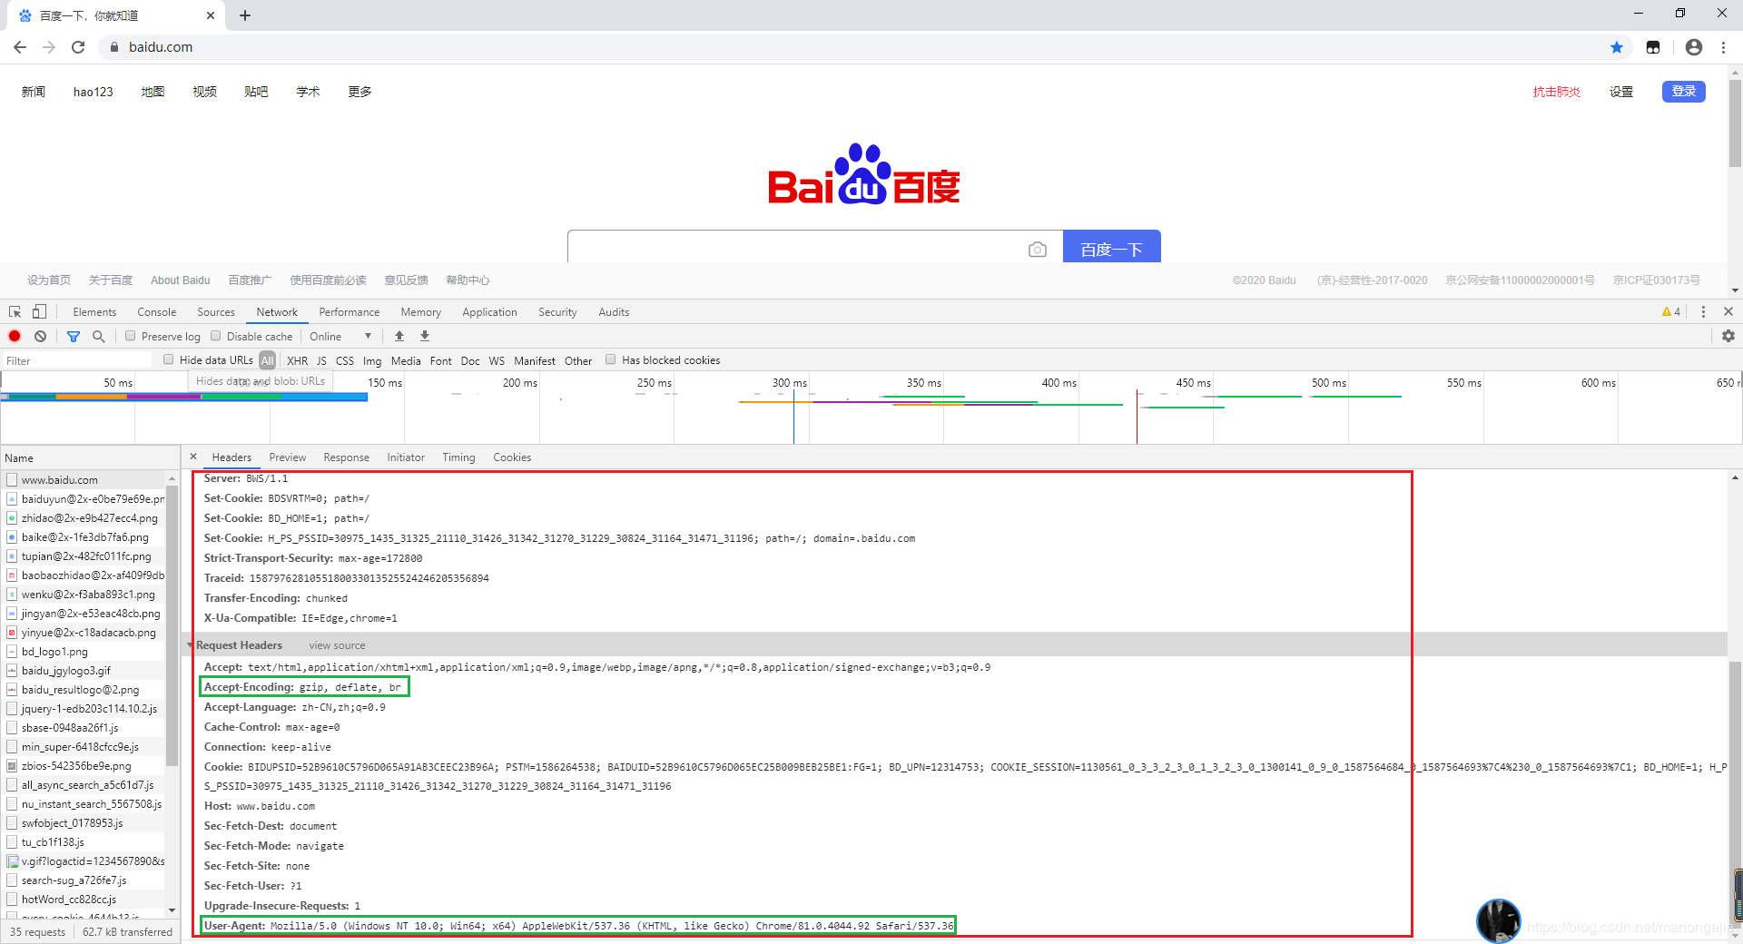This screenshot has width=1743, height=944.
Task: Clear the network log
Action: 41,336
